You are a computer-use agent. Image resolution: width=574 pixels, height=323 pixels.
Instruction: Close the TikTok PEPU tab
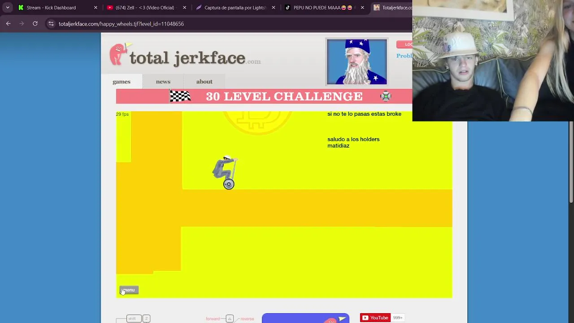362,8
